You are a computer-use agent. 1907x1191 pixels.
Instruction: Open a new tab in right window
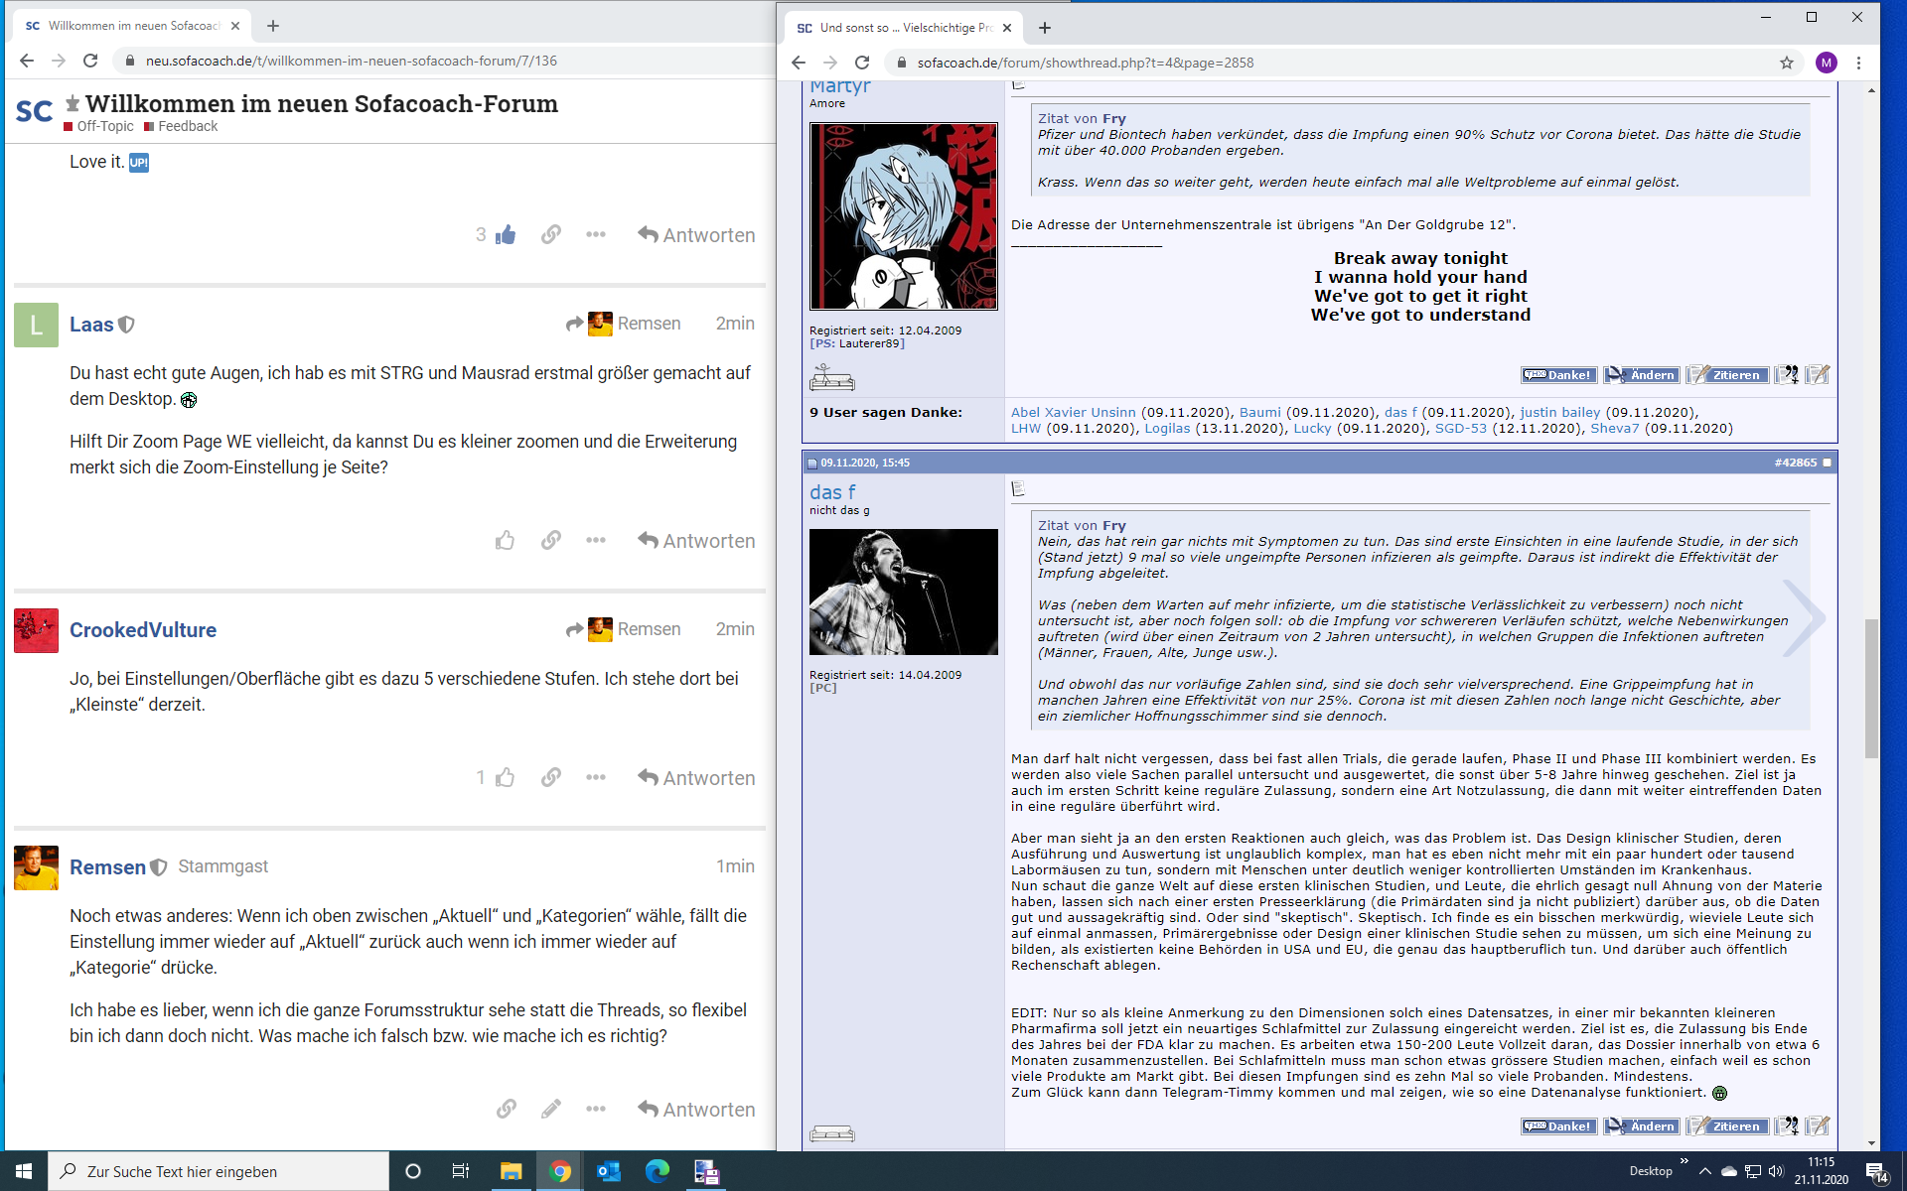[1044, 28]
